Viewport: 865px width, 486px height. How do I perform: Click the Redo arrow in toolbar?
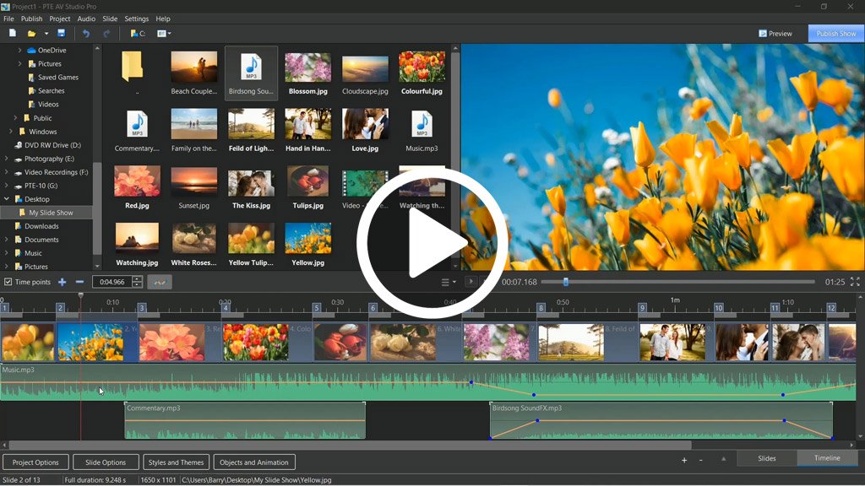(106, 34)
